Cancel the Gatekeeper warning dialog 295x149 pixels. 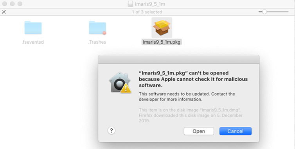(236, 131)
